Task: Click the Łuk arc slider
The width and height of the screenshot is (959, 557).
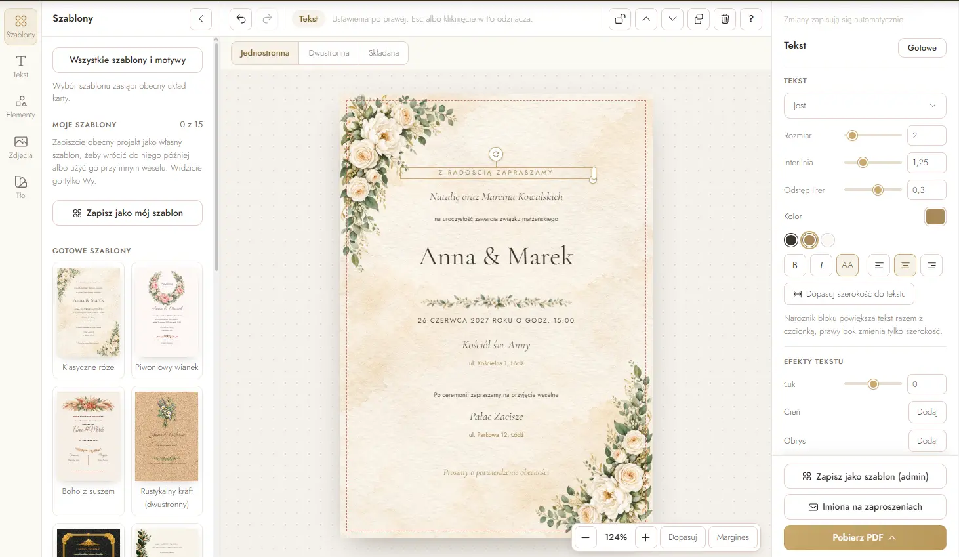Action: (873, 384)
